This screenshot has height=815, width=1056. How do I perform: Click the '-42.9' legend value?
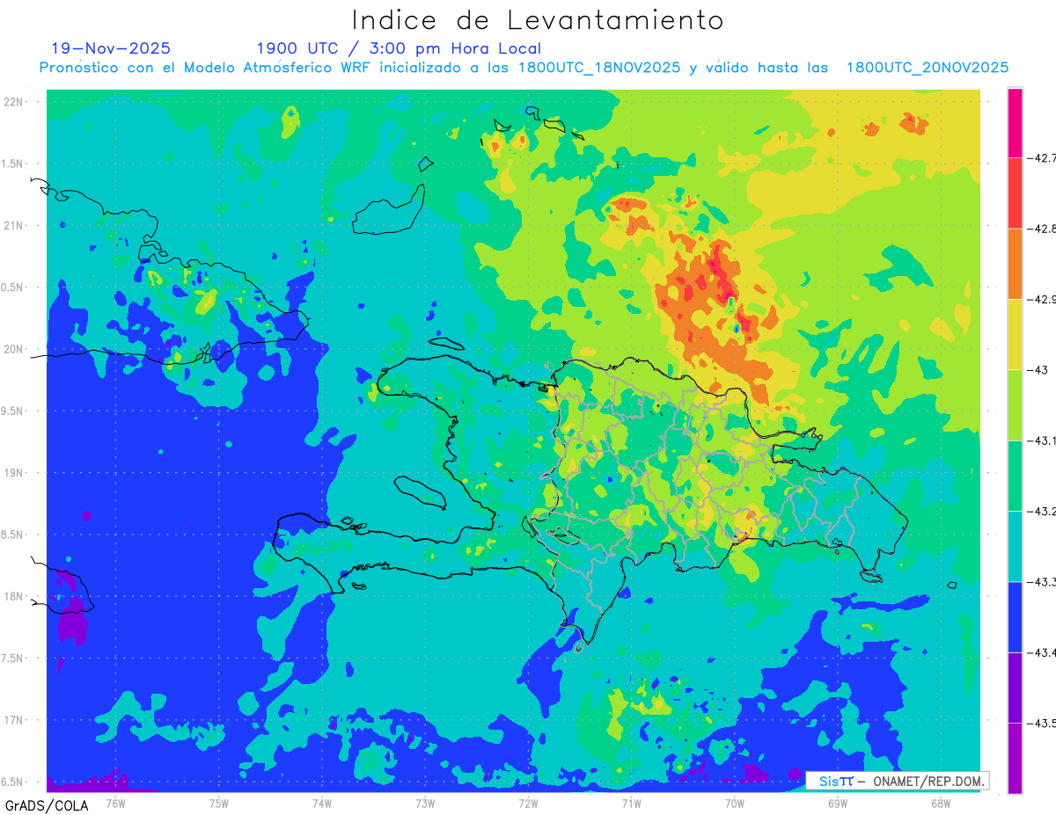[x=1040, y=299]
